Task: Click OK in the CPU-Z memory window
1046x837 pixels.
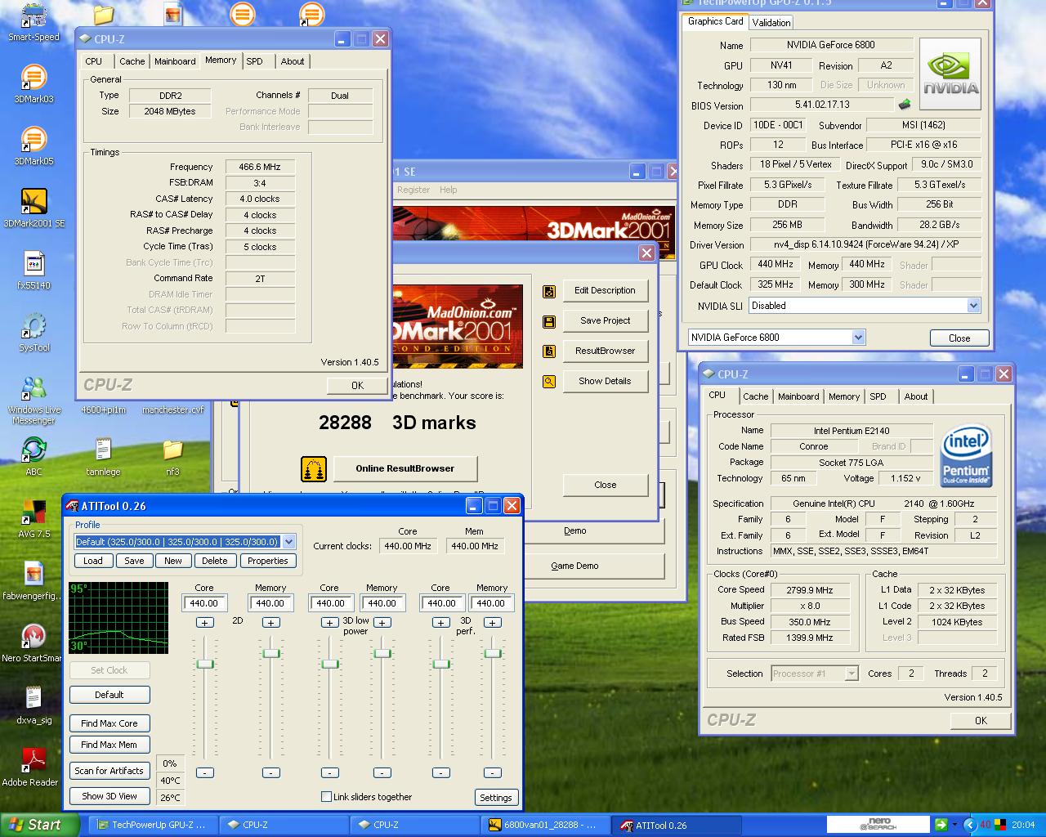Action: (357, 386)
